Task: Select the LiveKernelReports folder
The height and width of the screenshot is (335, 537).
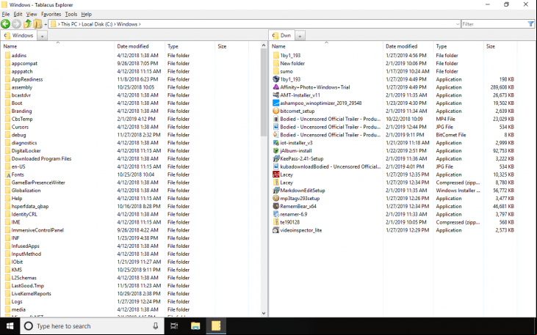Action: (31, 294)
